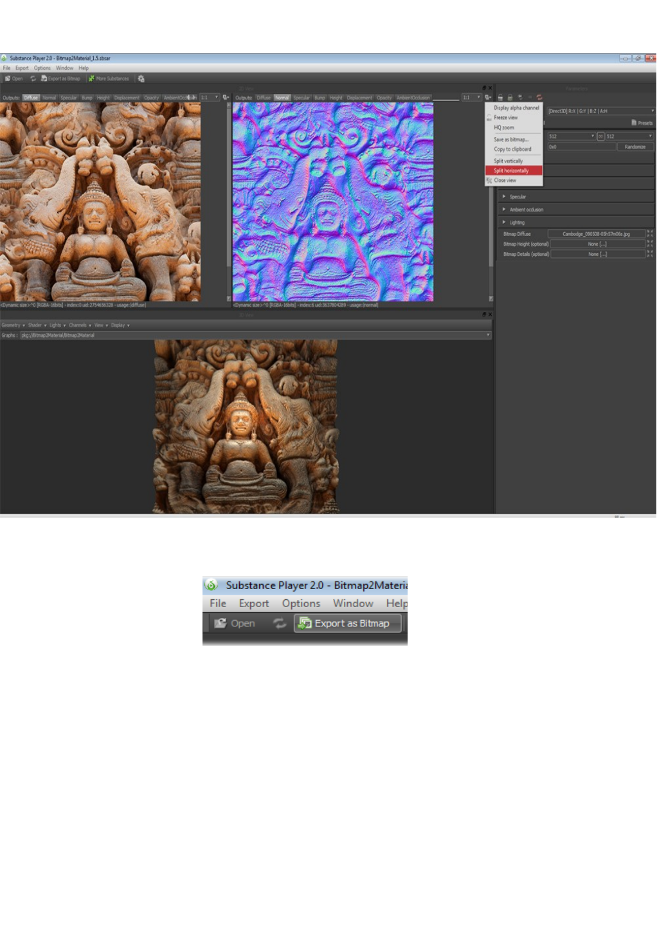This screenshot has width=657, height=935.
Task: Open the Options menu in the main window
Action: [42, 68]
